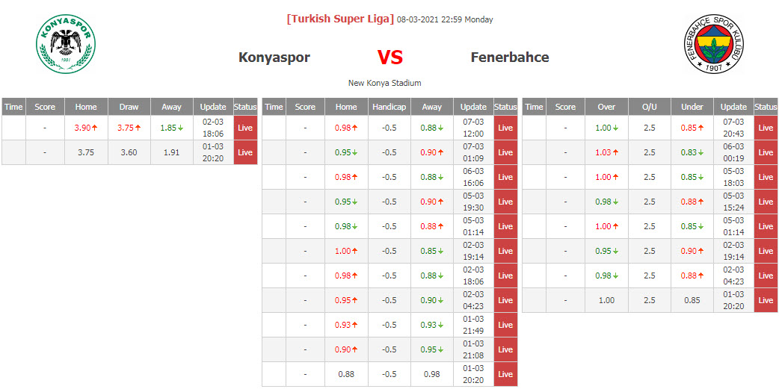This screenshot has width=779, height=389.
Task: Click the Fenerbahce club crest logo
Action: 715,45
